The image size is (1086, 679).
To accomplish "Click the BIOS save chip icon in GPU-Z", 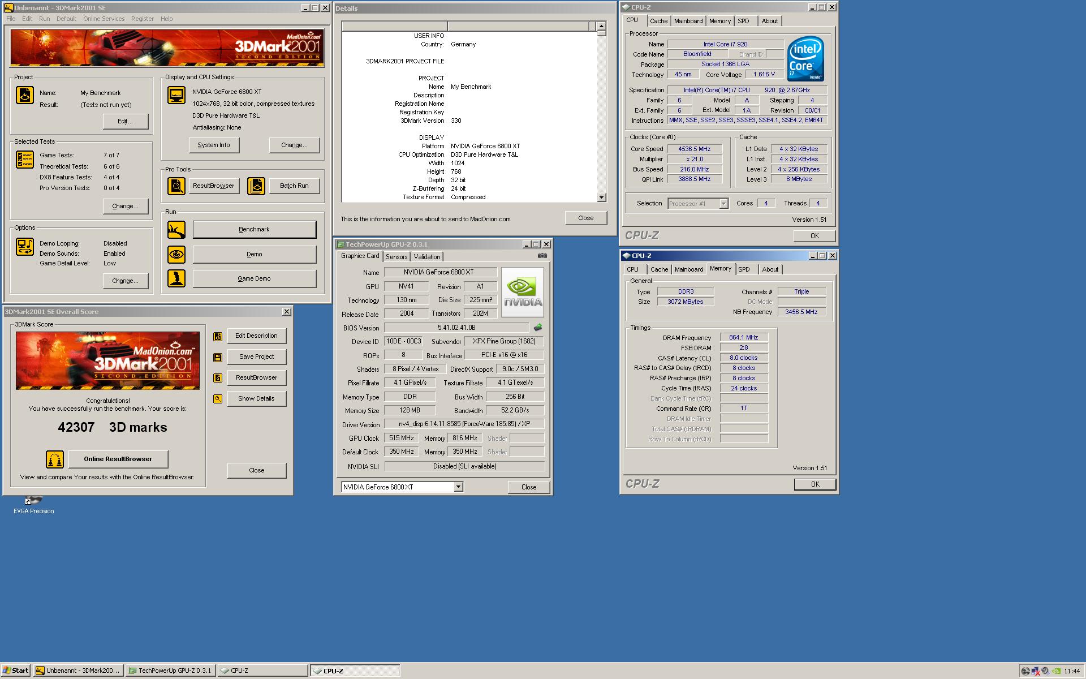I will tap(538, 327).
